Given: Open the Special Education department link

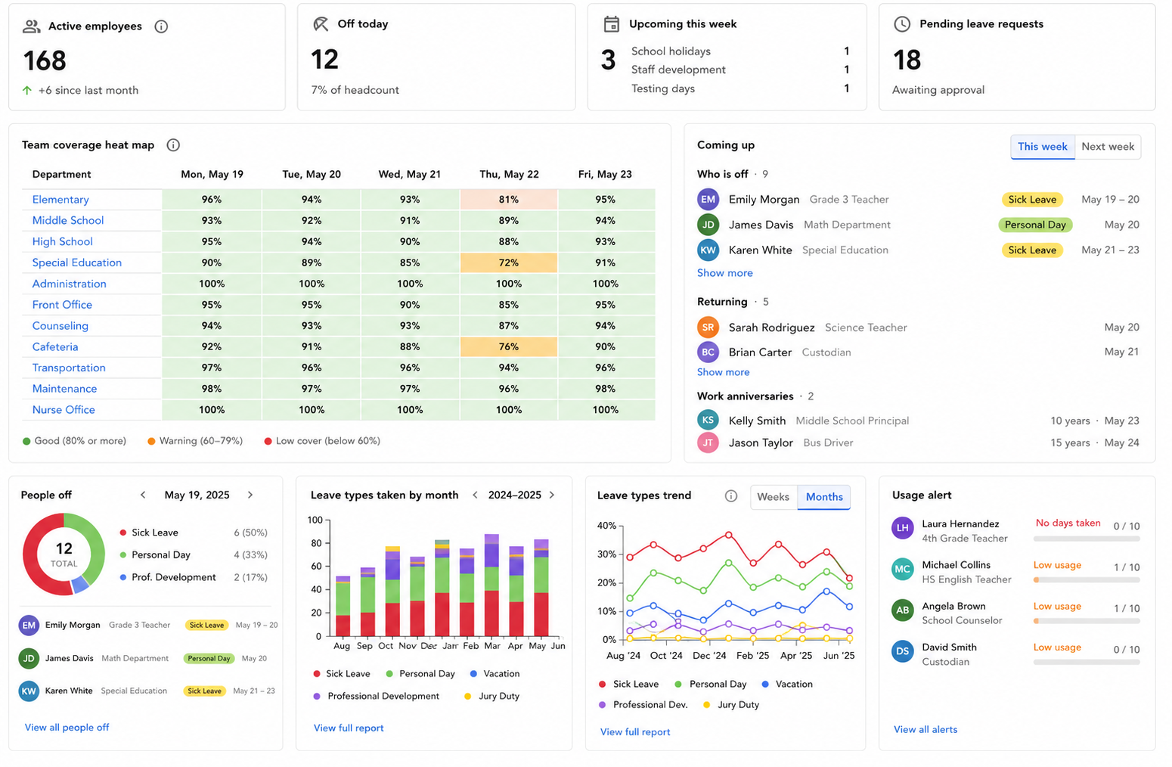Looking at the screenshot, I should pos(77,262).
